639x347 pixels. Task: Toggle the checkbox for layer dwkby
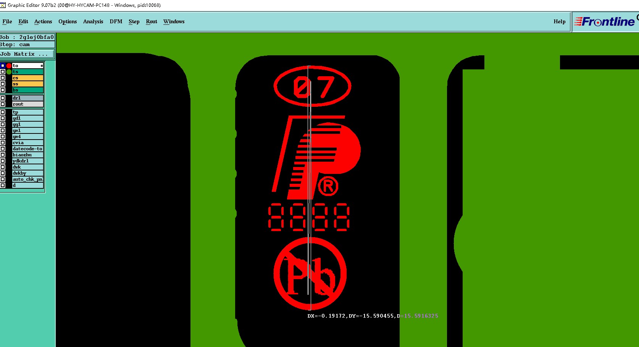click(x=3, y=173)
